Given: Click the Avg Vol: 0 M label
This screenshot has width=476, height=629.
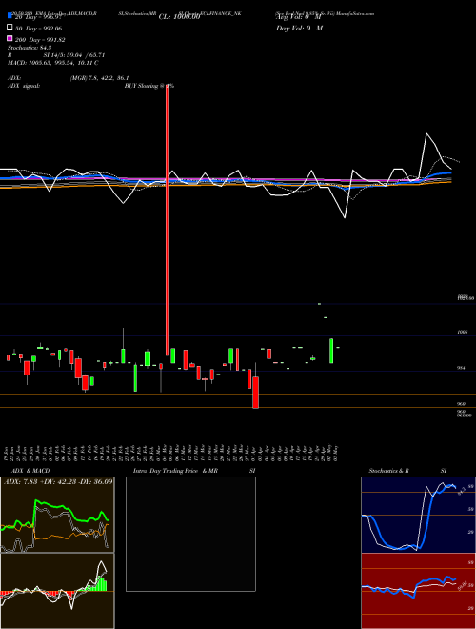Looking at the screenshot, I should 299,17.
